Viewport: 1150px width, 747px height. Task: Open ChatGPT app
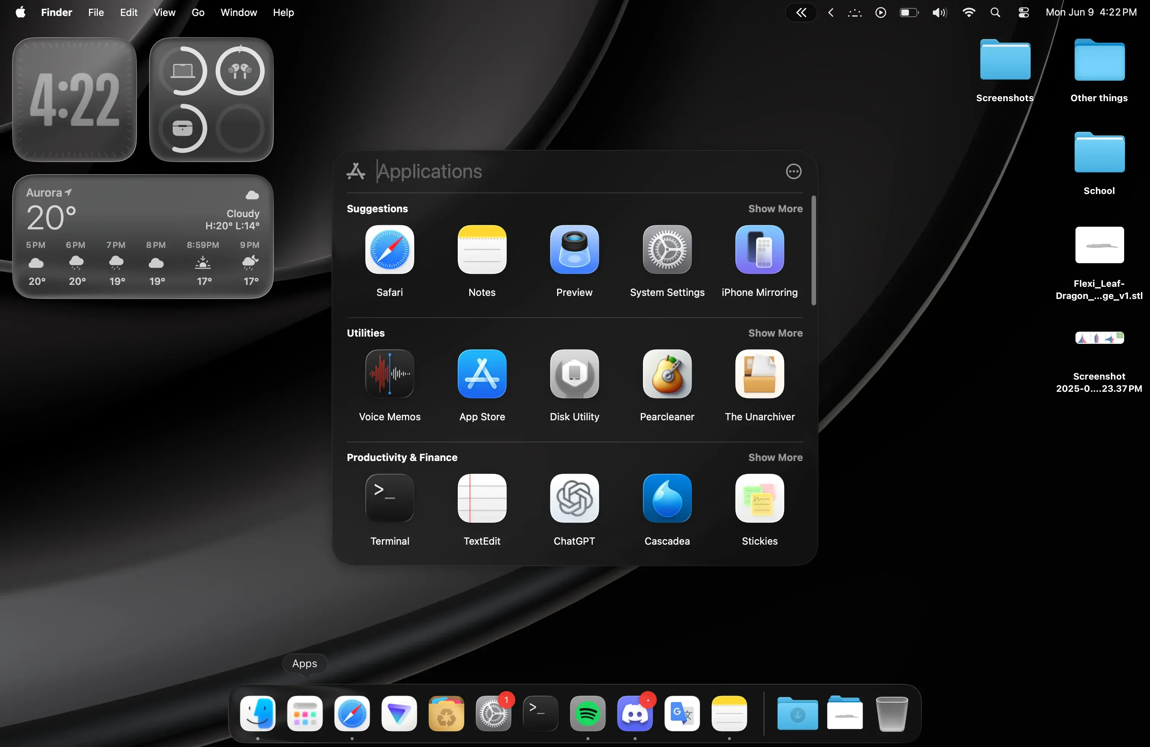tap(574, 498)
